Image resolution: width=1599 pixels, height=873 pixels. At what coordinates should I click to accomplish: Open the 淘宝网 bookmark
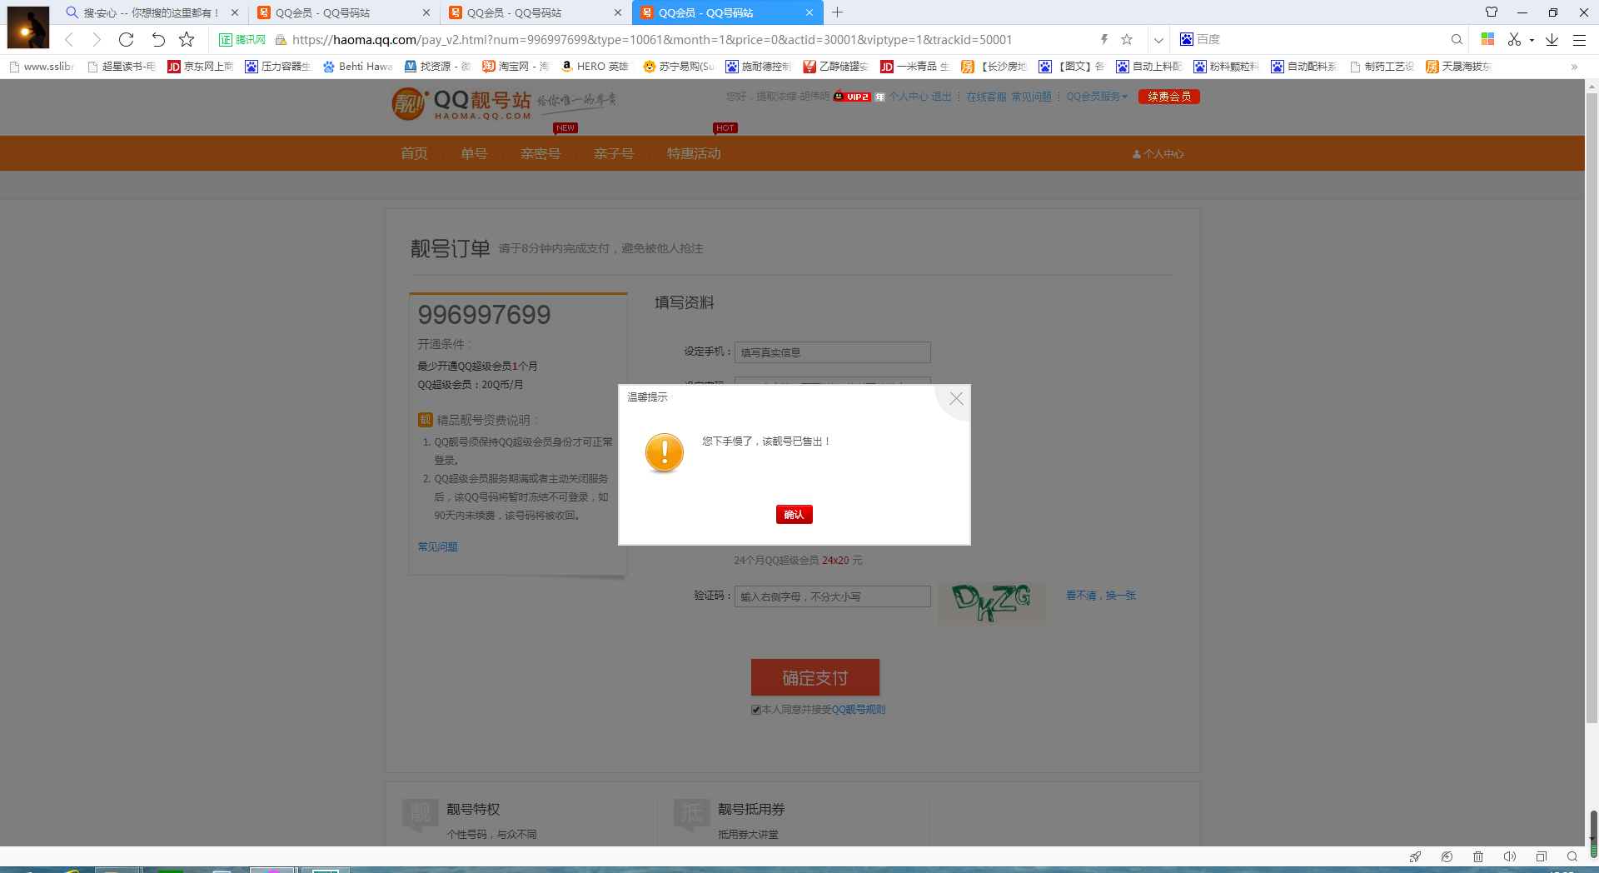tap(516, 67)
